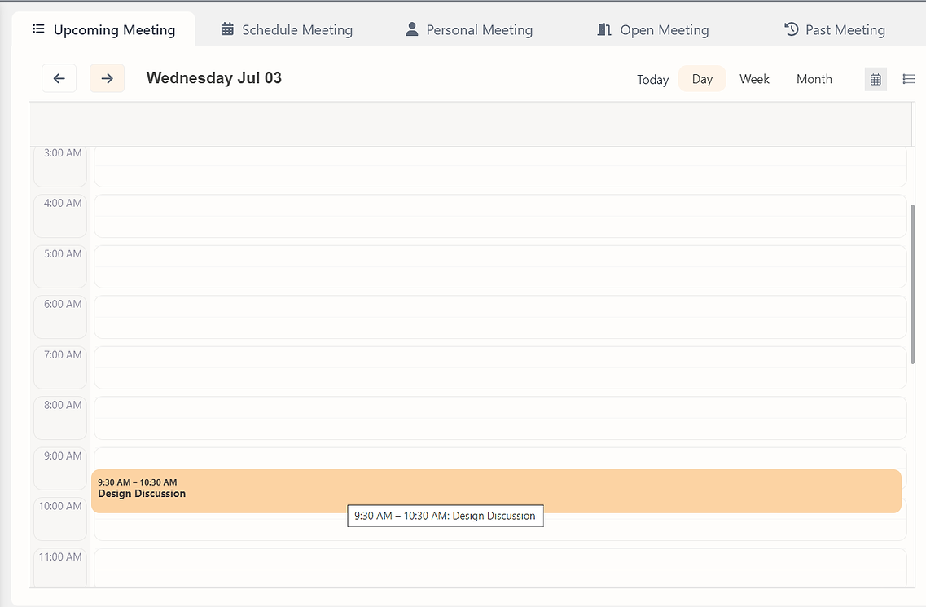The height and width of the screenshot is (607, 926).
Task: Switch to calendar grid view icon
Action: pyautogui.click(x=876, y=79)
